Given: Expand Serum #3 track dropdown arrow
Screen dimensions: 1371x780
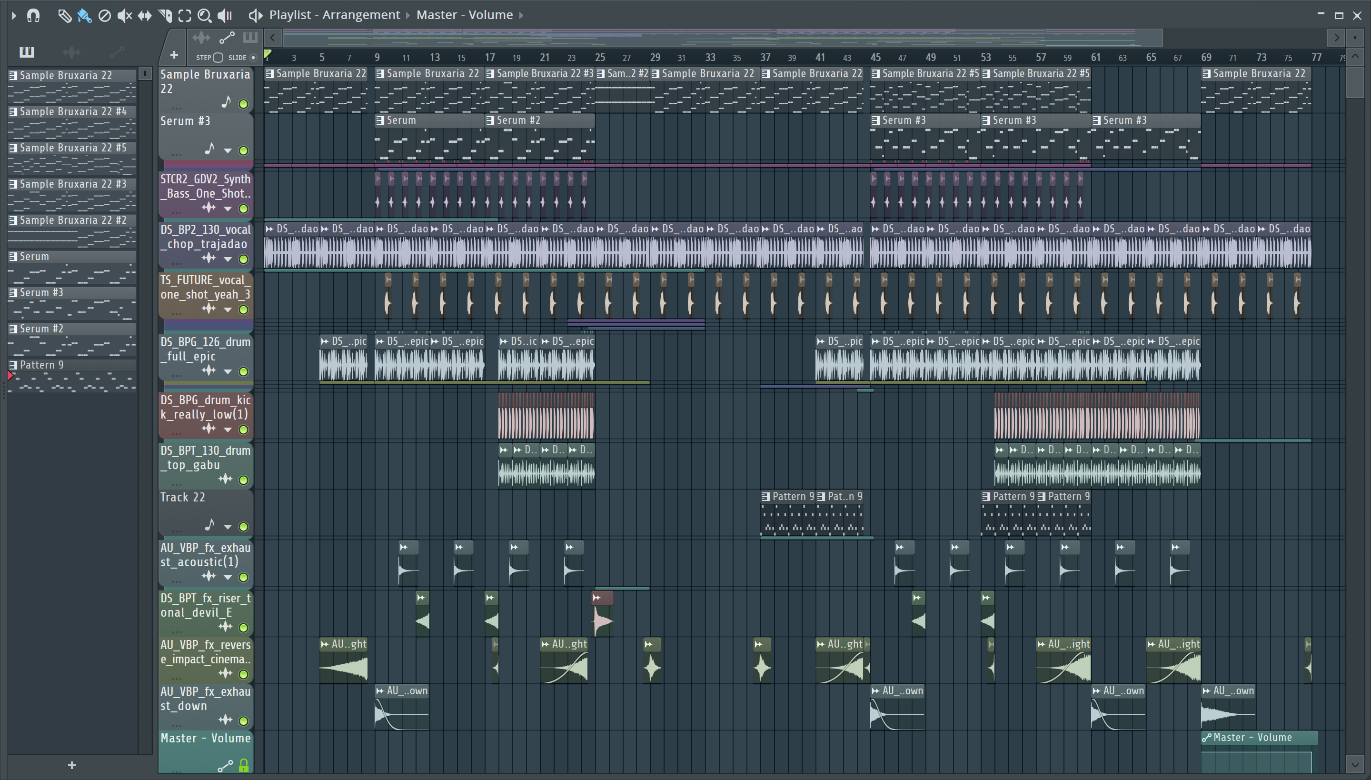Looking at the screenshot, I should (x=228, y=150).
